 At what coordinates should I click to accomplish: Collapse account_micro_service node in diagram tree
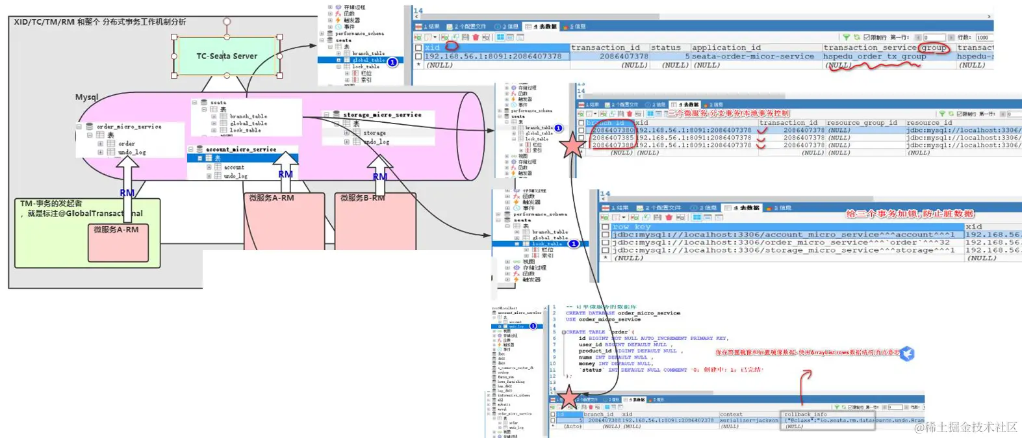190,149
